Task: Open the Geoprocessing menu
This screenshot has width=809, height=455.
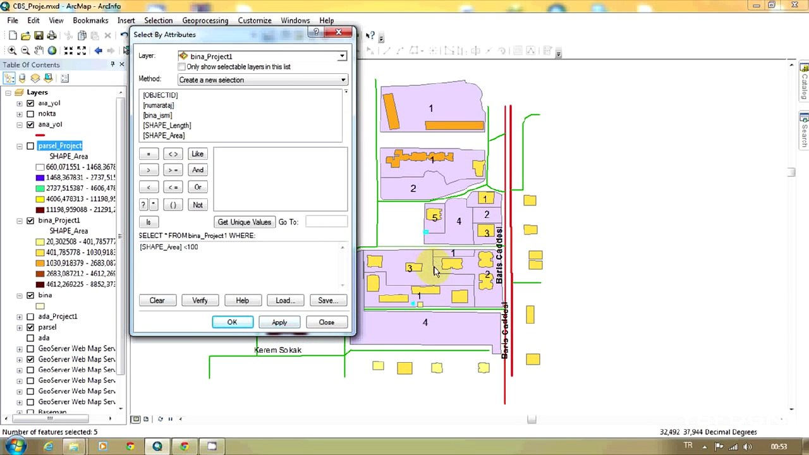Action: (x=205, y=20)
